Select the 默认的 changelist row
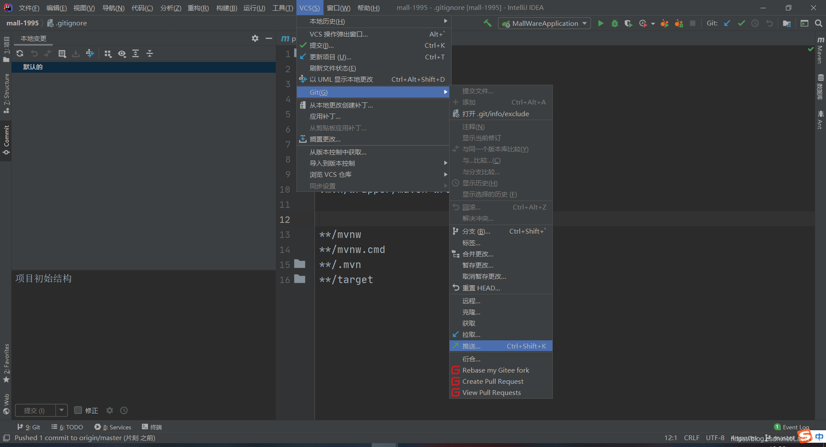826x447 pixels. [144, 67]
